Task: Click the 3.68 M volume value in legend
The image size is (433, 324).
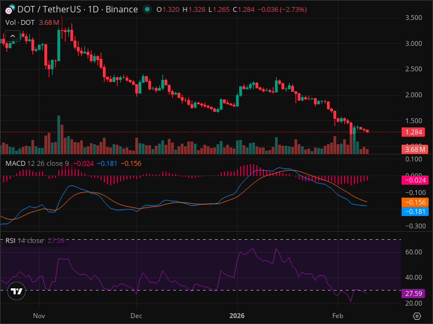Action: (x=49, y=22)
